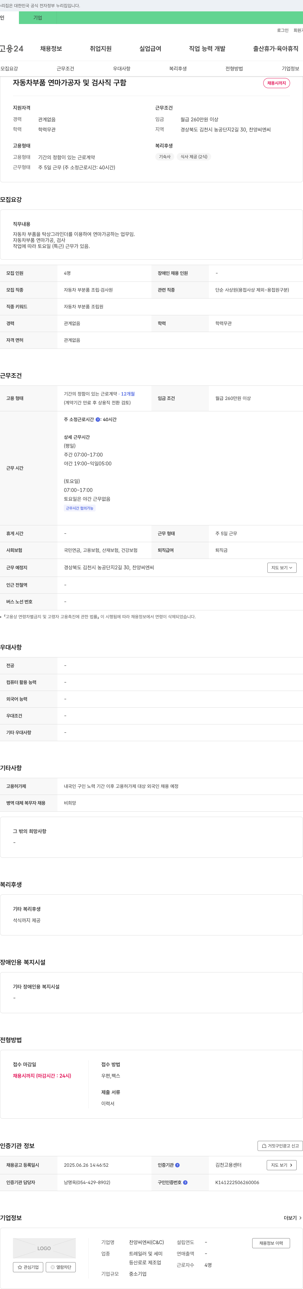Open the 실업급여 main menu
Screen dimensions: 303x1289
(x=150, y=49)
